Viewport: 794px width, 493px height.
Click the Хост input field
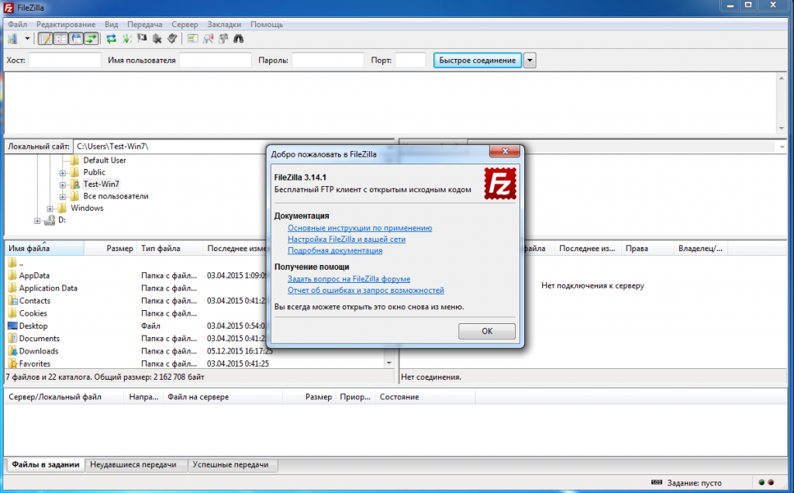coord(65,60)
